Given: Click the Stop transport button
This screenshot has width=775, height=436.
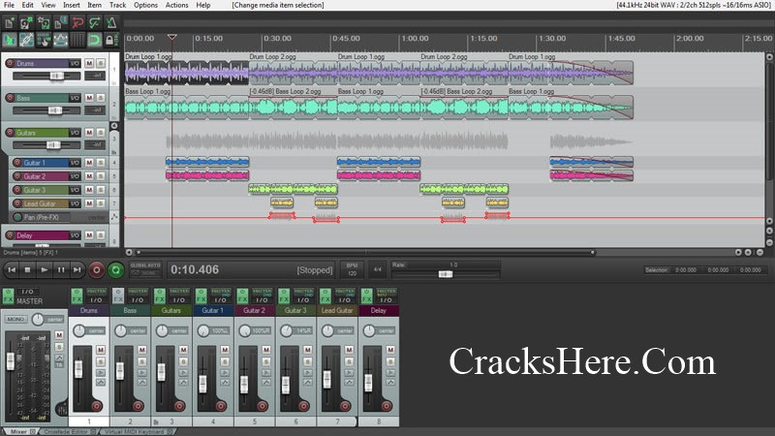Looking at the screenshot, I should 28,270.
